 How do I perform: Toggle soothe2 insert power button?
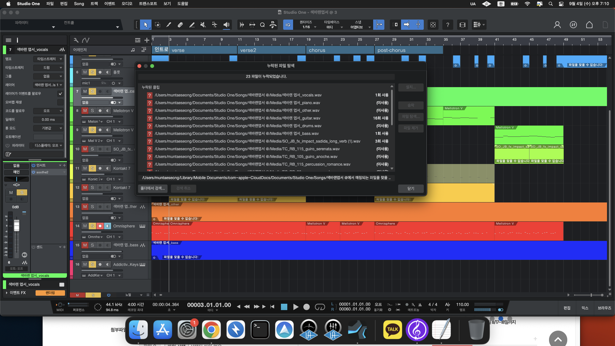click(x=33, y=172)
